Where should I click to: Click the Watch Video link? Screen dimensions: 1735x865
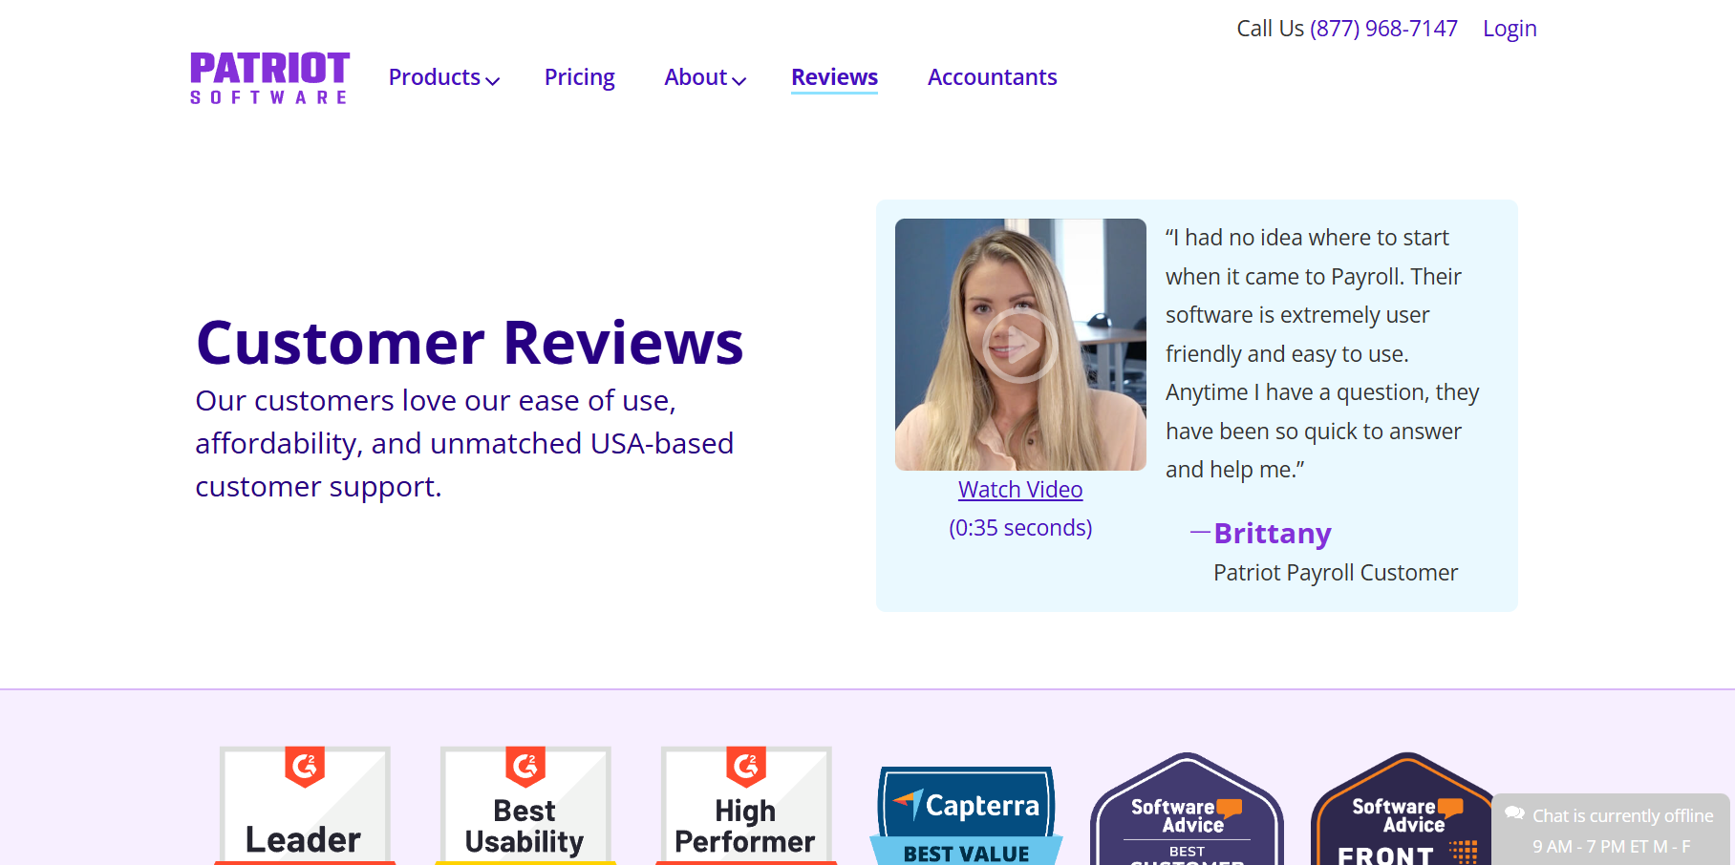(1020, 490)
